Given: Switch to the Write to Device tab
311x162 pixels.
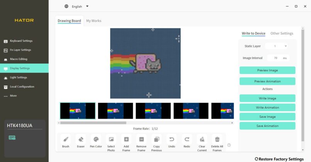Looking at the screenshot, I should point(254,34).
